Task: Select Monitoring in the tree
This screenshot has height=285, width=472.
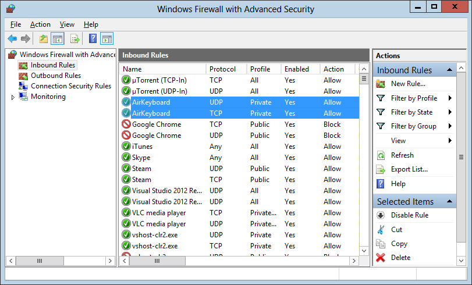Action: (x=48, y=97)
